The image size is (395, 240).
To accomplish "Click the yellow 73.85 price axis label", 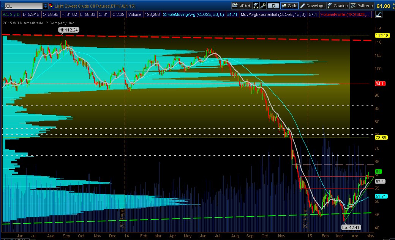I will (381, 138).
